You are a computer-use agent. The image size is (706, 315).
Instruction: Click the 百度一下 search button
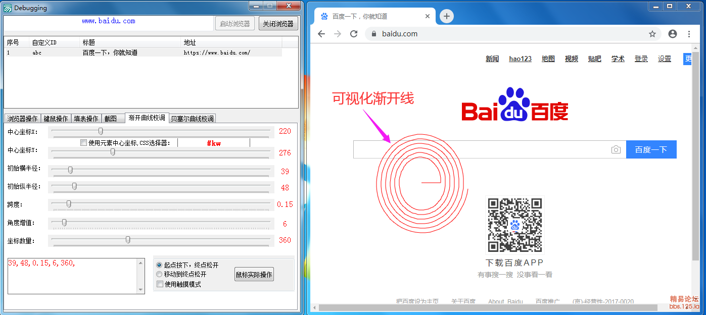click(651, 149)
